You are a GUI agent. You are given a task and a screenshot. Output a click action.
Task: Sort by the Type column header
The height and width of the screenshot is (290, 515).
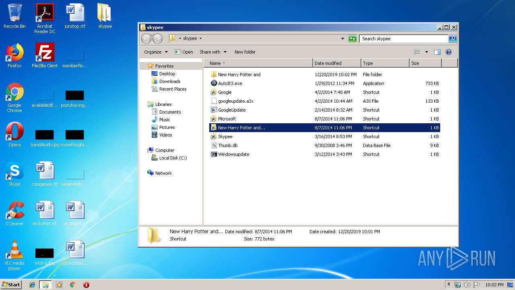[x=385, y=63]
